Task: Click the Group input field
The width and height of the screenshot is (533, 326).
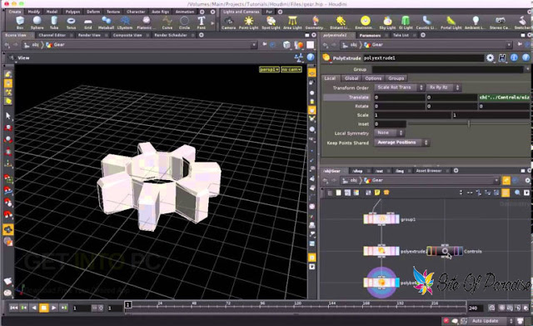Action: pyautogui.click(x=448, y=69)
